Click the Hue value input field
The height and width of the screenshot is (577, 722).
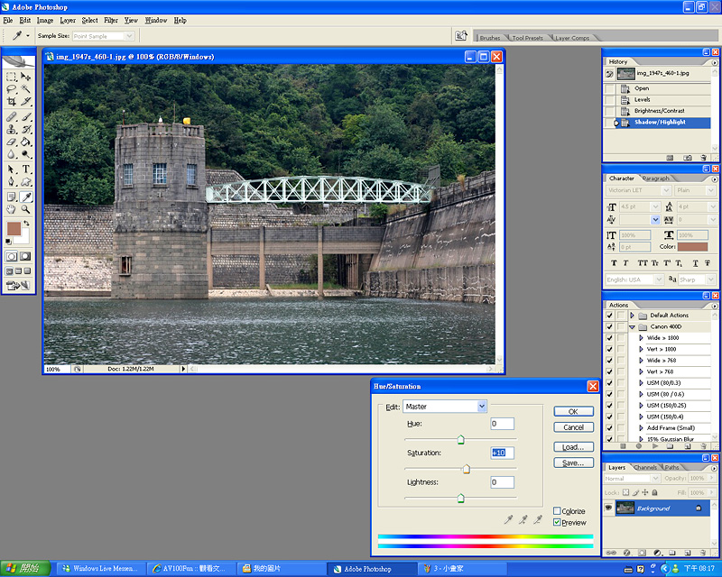tap(502, 424)
